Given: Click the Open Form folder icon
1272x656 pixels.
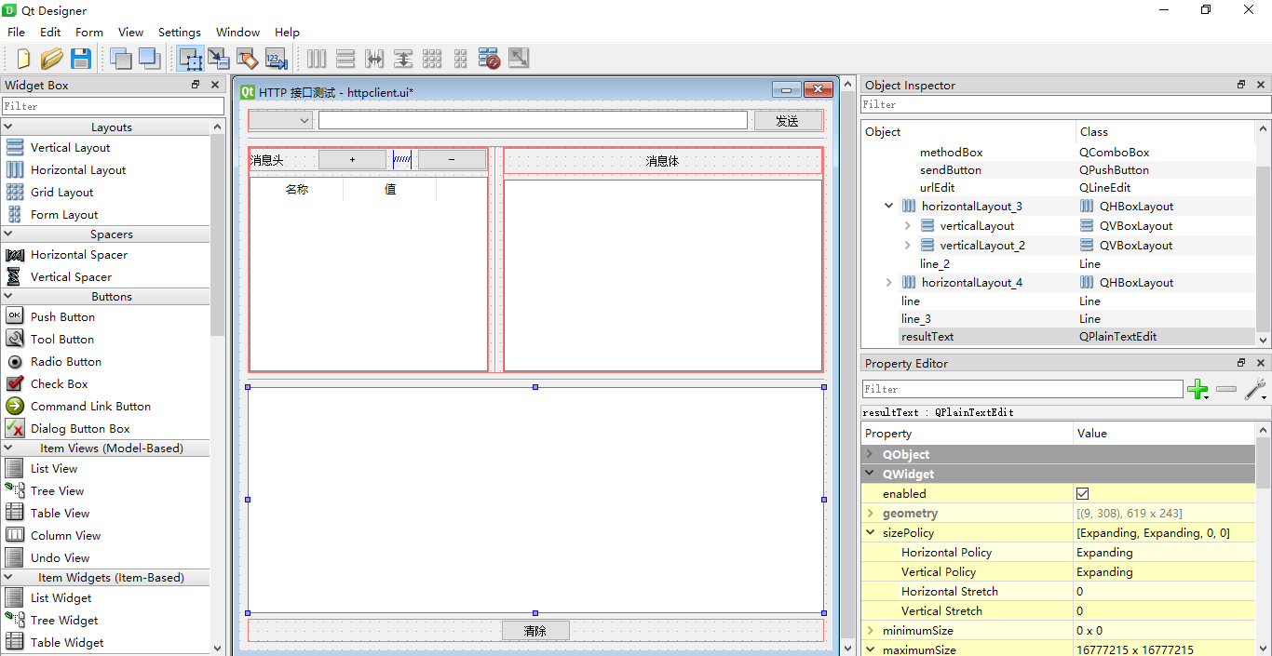Looking at the screenshot, I should 51,59.
